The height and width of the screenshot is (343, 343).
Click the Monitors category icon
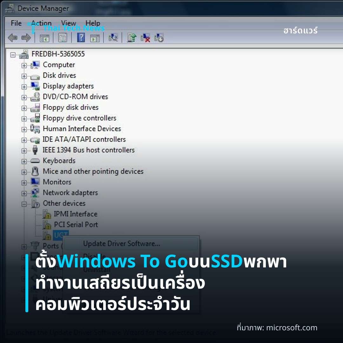[x=35, y=182]
